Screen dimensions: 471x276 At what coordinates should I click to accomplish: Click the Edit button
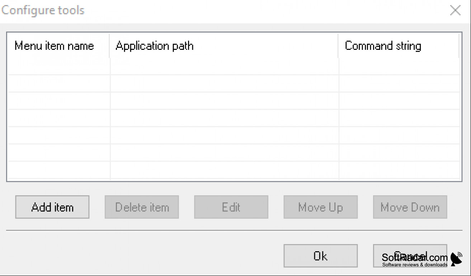click(231, 207)
